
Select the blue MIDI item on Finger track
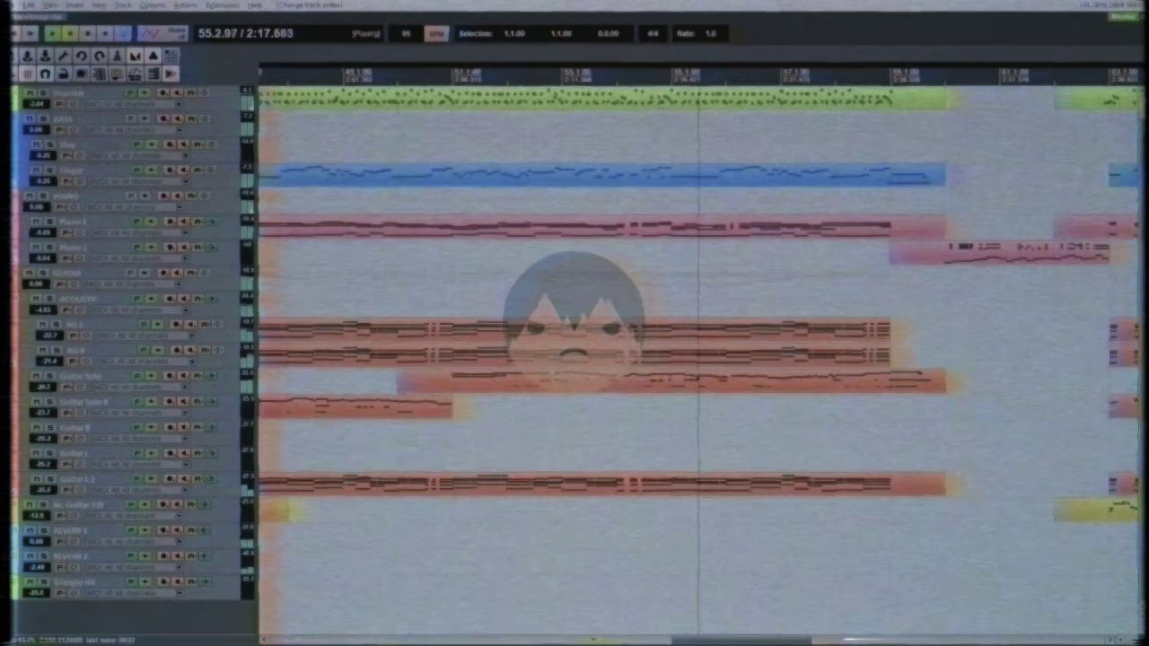[601, 174]
